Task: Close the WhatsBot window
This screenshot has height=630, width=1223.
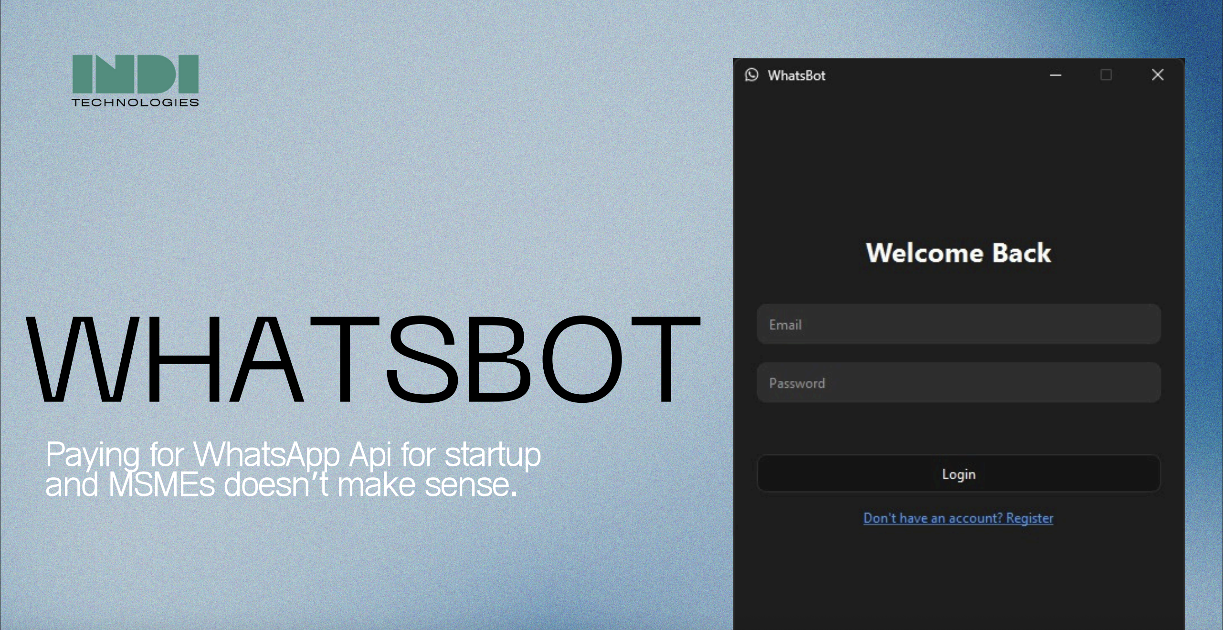Action: pyautogui.click(x=1158, y=75)
